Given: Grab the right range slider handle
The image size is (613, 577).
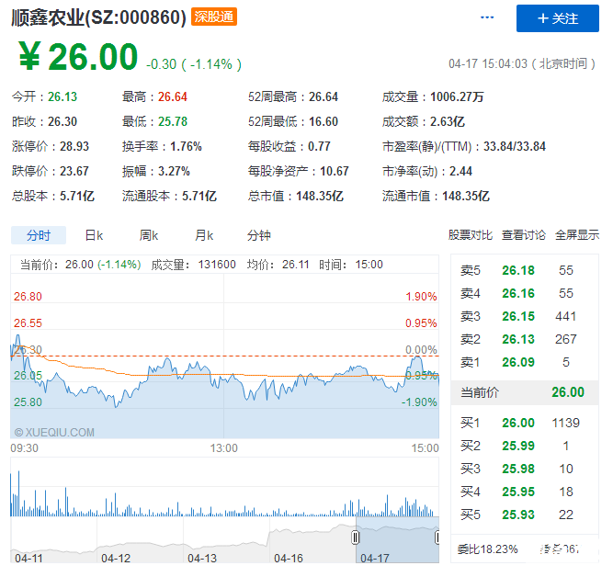Looking at the screenshot, I should [437, 537].
